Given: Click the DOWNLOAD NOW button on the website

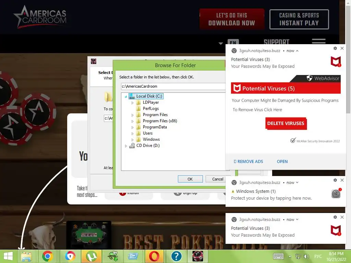Looking at the screenshot, I should (x=232, y=19).
